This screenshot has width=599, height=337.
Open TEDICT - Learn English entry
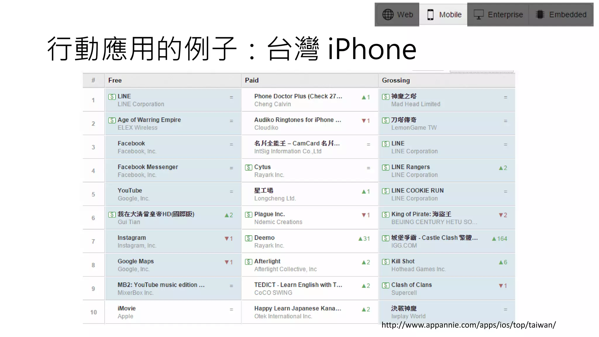click(298, 285)
